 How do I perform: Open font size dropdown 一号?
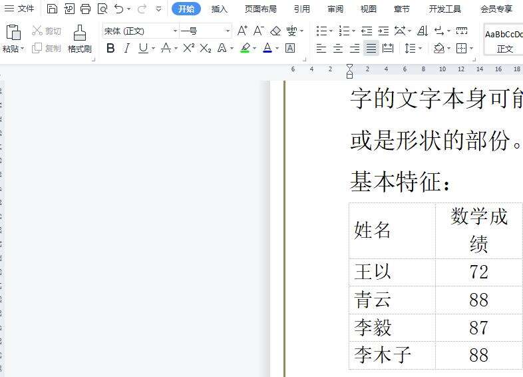click(x=228, y=31)
